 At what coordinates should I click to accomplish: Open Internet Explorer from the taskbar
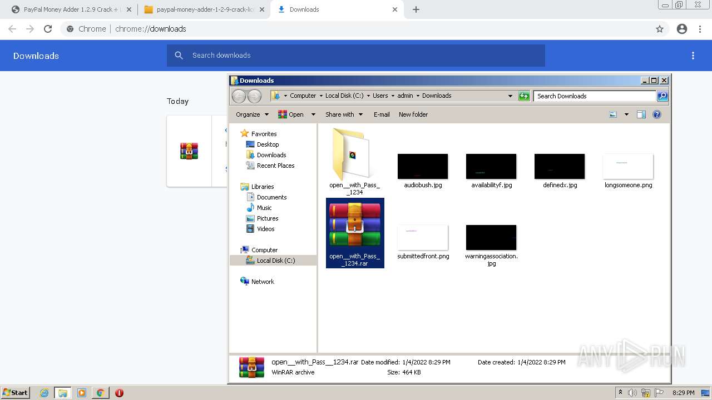click(44, 393)
